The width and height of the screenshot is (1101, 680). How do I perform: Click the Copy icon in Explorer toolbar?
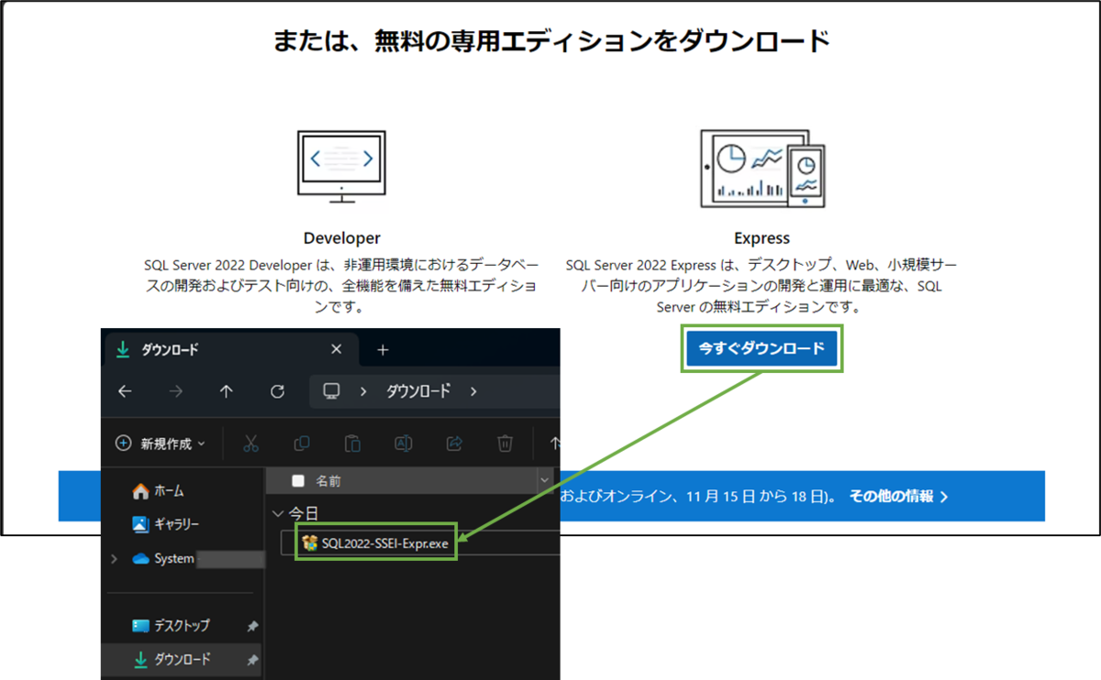(x=301, y=444)
